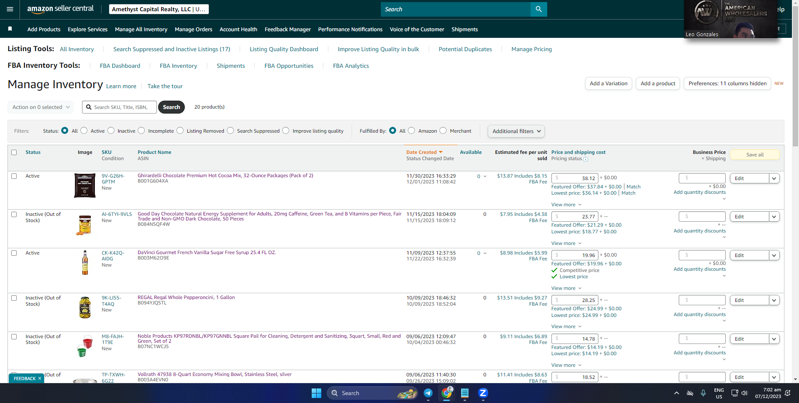Close the FEEDBACK tab with its X

click(x=40, y=378)
